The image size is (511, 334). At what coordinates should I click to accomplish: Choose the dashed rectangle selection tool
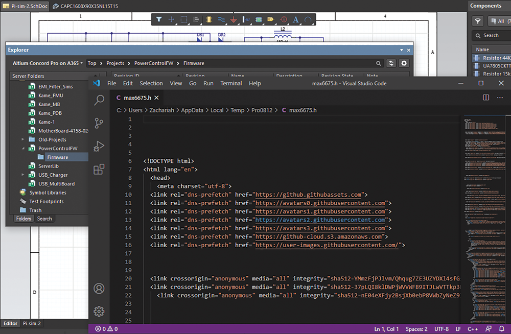click(184, 19)
